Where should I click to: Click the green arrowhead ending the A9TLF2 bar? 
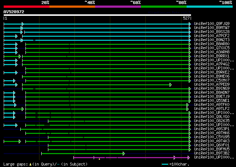tap(188, 109)
